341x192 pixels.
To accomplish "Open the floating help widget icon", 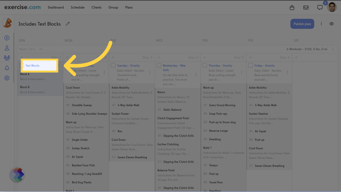I will click(17, 174).
